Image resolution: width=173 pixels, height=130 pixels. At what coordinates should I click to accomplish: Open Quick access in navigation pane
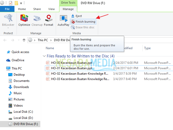coord(20,52)
